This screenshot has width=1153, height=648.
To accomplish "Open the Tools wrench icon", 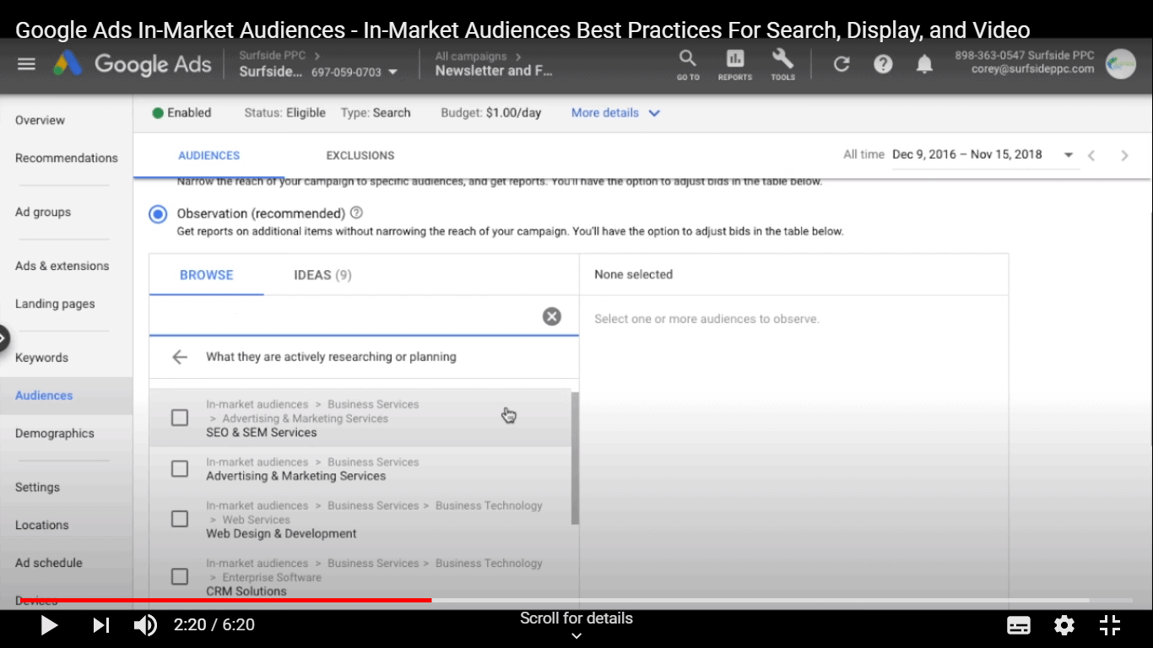I will point(782,64).
